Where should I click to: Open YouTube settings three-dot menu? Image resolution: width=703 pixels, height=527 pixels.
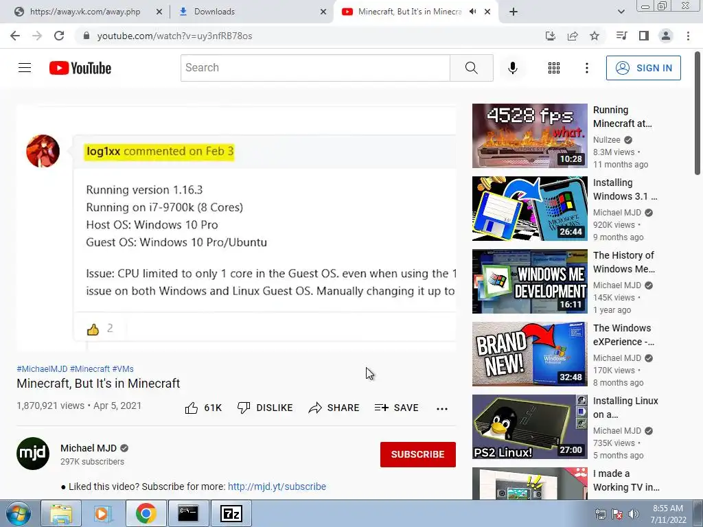click(586, 68)
